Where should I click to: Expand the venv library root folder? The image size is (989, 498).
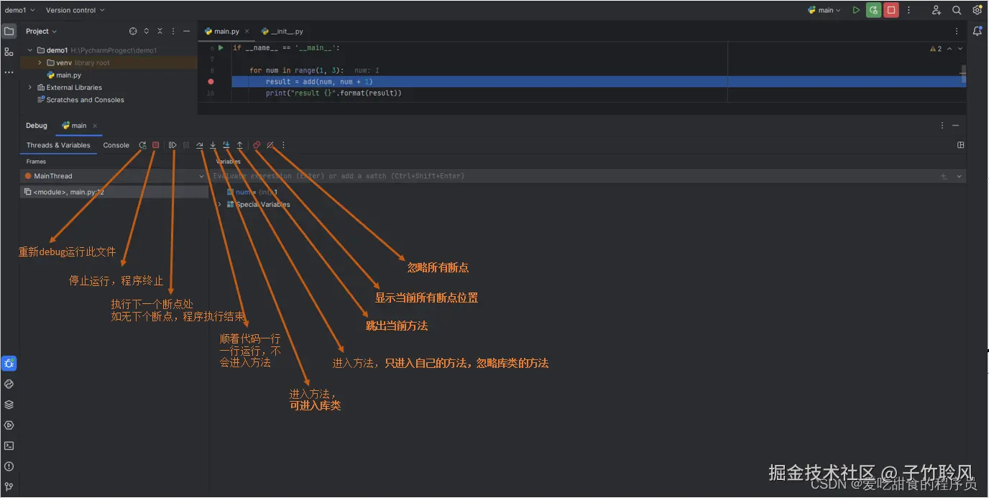pyautogui.click(x=40, y=63)
